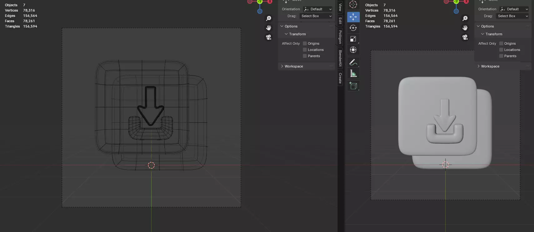Select the Rotate tool in right viewport toolbar
Viewport: 534px width, 232px height.
353,28
